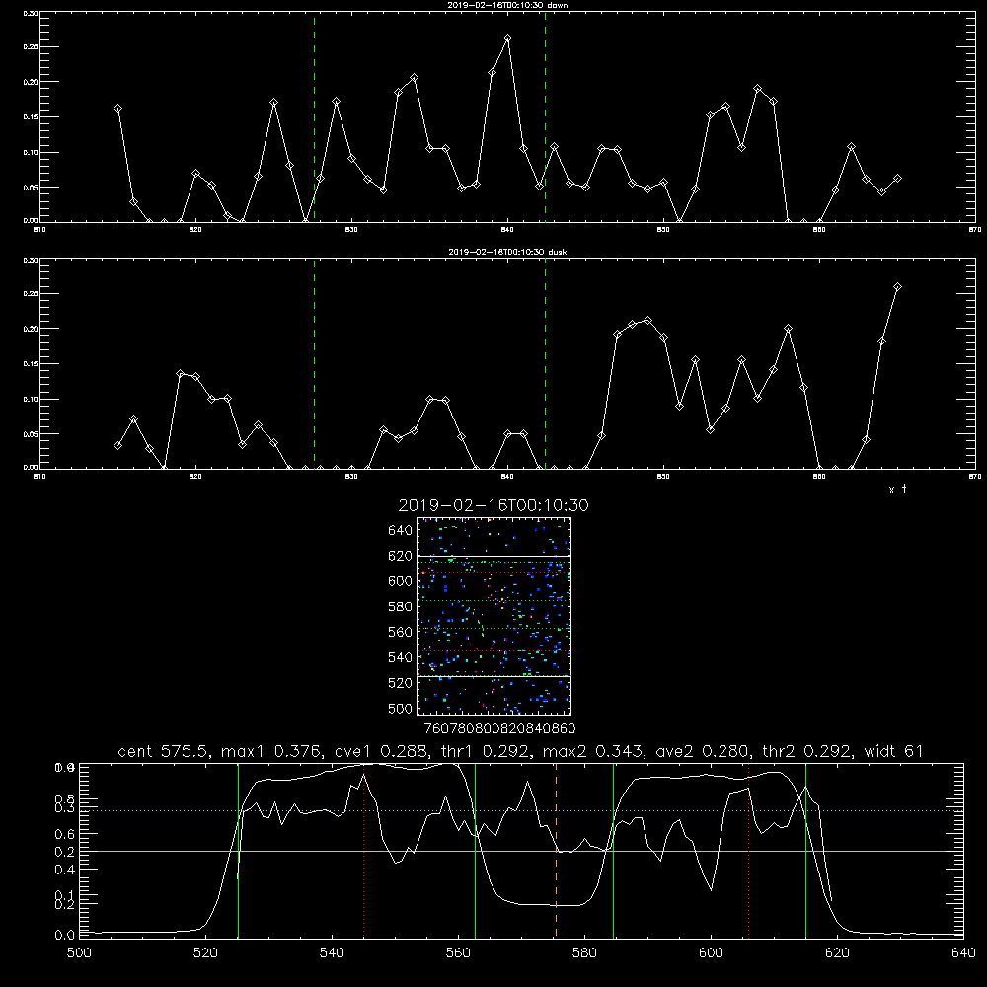987x987 pixels.
Task: Select the "ave2 0.280" value
Action: pyautogui.click(x=701, y=751)
